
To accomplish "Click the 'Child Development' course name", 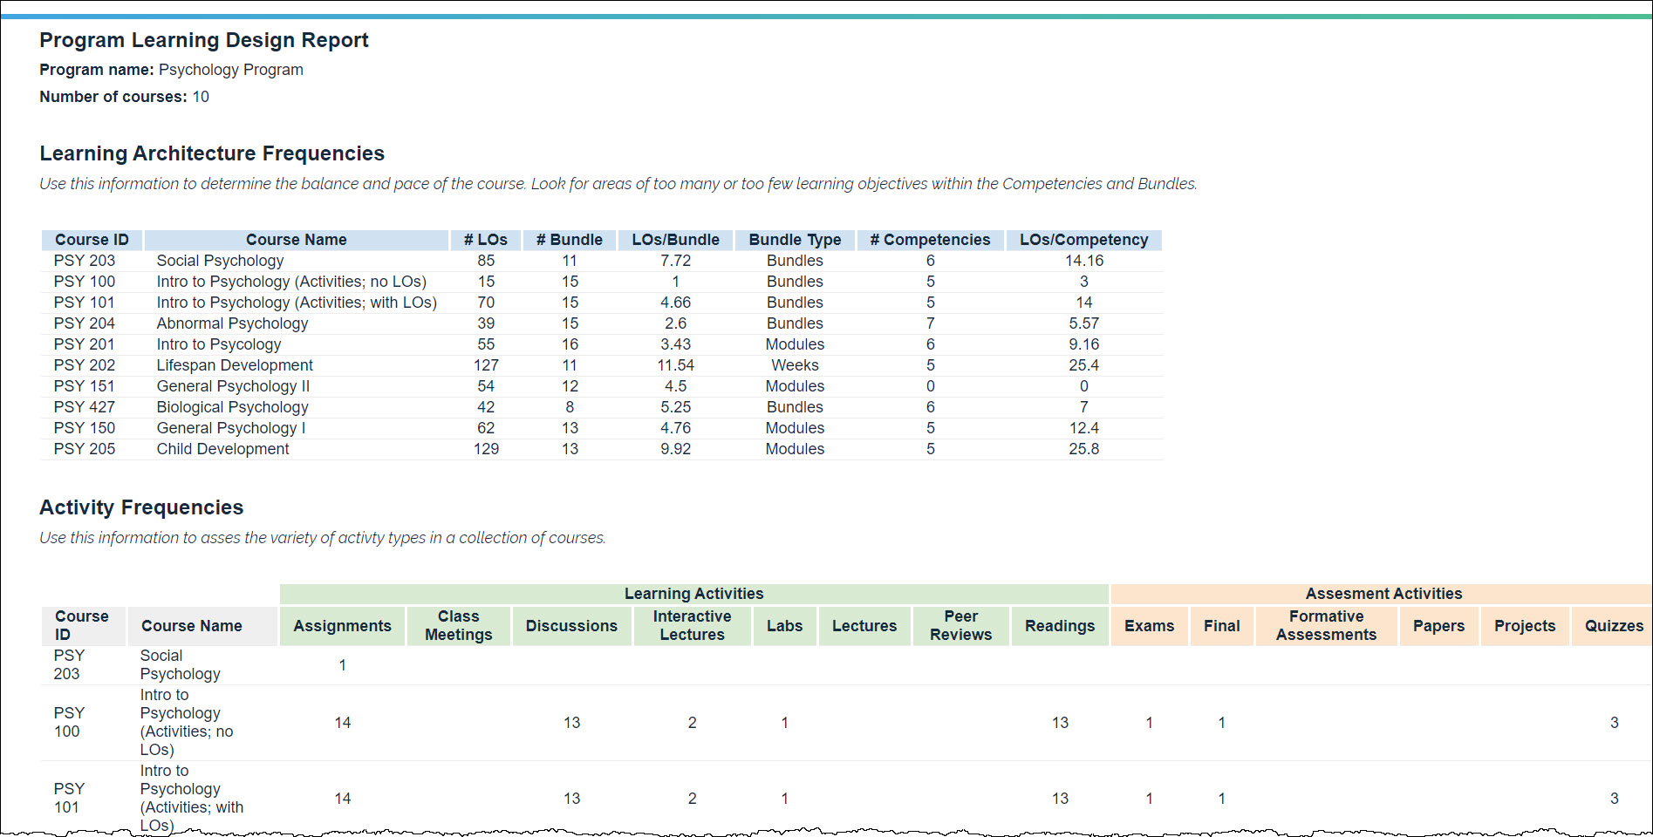I will click(222, 449).
